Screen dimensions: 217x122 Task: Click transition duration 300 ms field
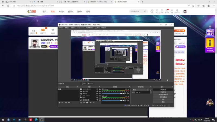(x=142, y=92)
